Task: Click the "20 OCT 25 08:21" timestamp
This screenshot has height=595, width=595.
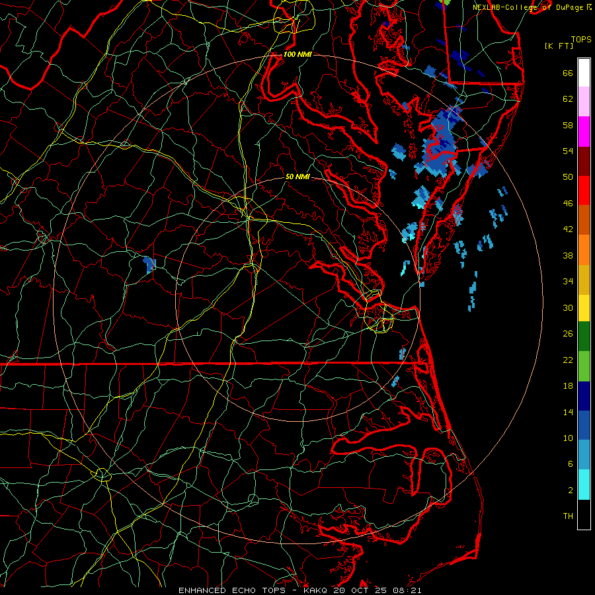Action: point(377,590)
